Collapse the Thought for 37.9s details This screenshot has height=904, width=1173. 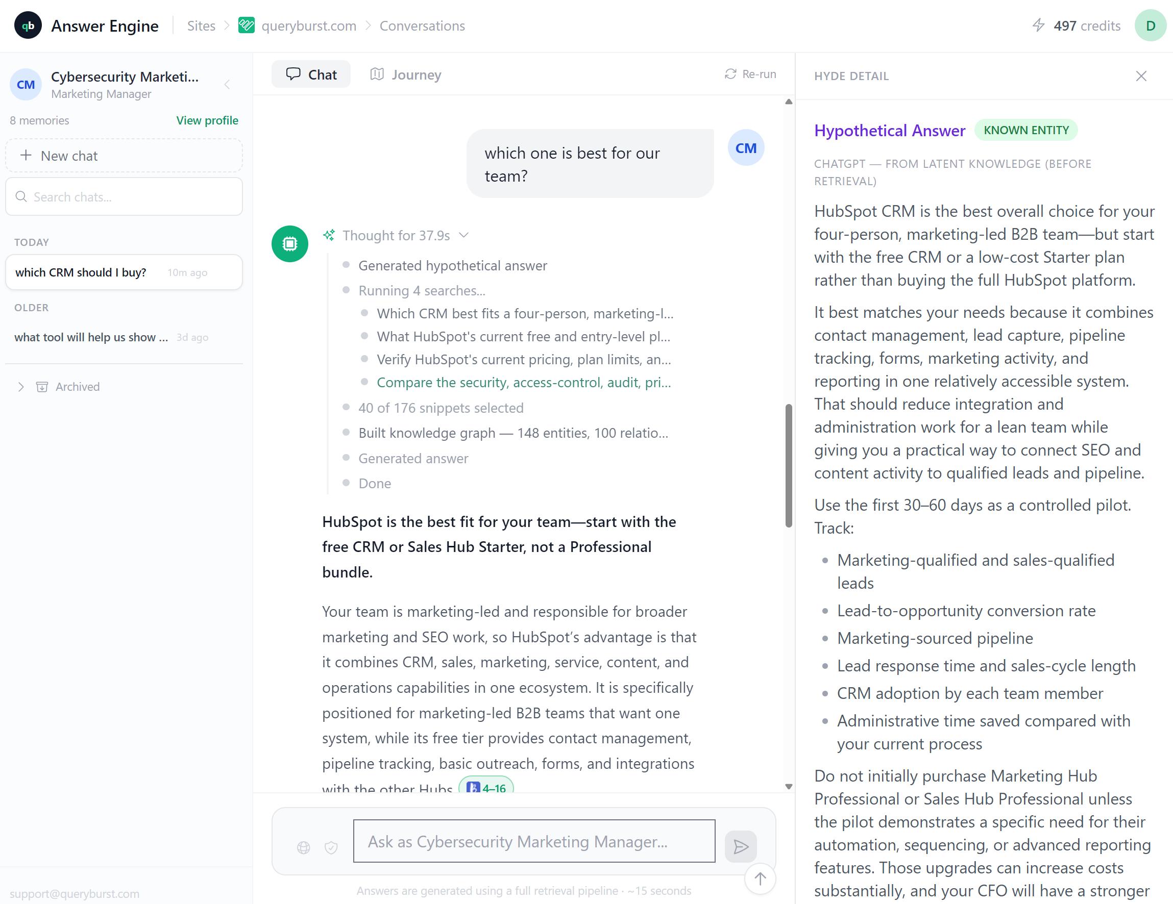click(464, 235)
